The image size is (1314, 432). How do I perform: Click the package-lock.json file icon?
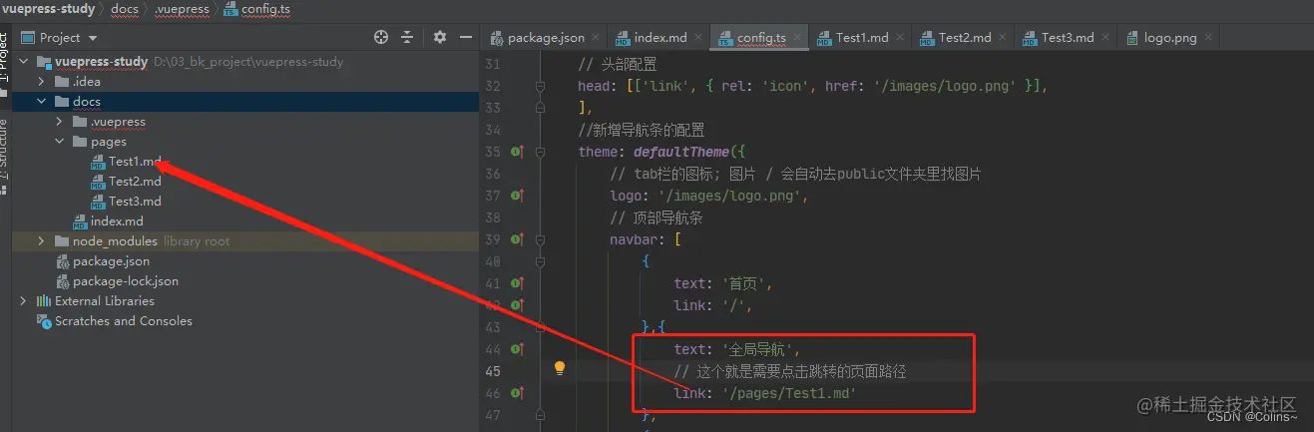[x=62, y=281]
